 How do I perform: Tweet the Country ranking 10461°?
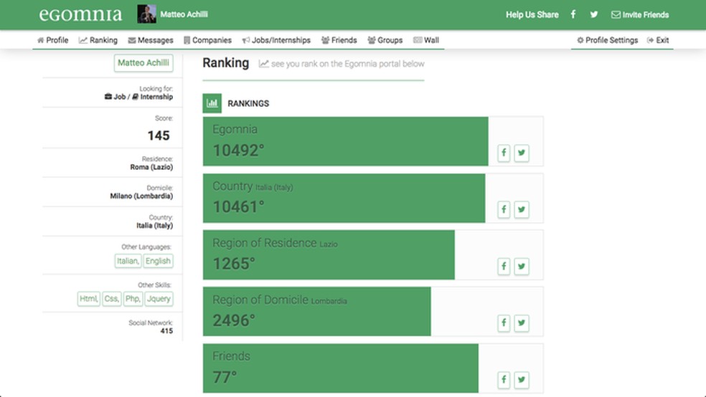[x=522, y=209]
